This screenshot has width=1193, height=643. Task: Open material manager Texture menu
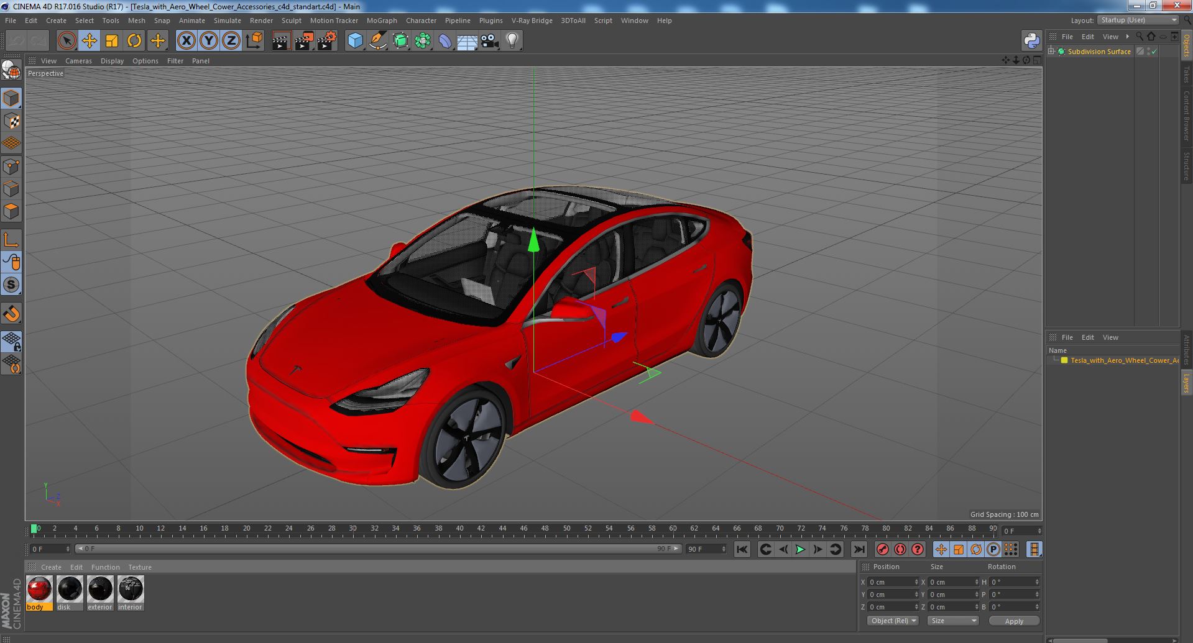tap(140, 567)
